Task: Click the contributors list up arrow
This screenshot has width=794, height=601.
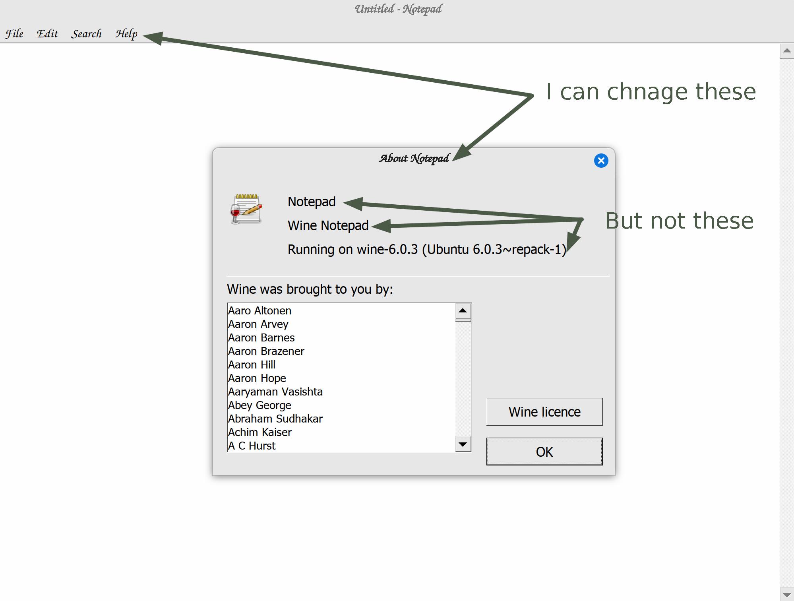Action: coord(463,311)
